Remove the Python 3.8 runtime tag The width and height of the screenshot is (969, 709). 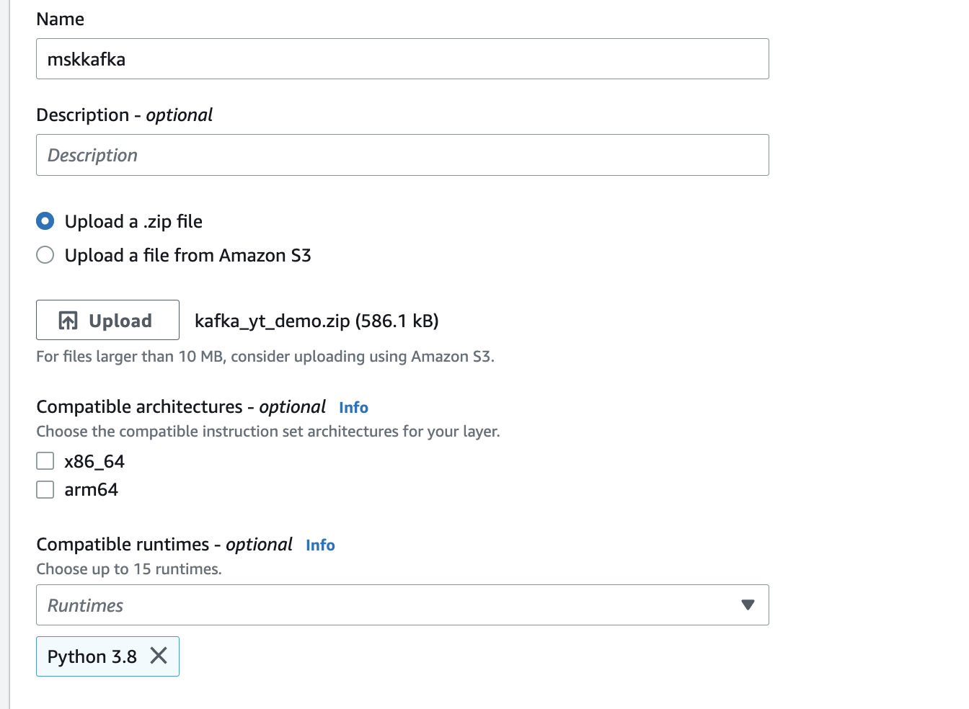click(x=159, y=656)
